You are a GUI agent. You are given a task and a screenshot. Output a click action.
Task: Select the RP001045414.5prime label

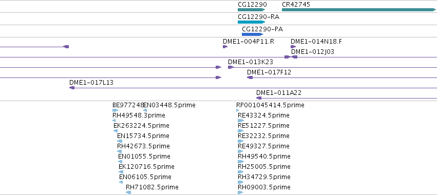click(x=270, y=105)
